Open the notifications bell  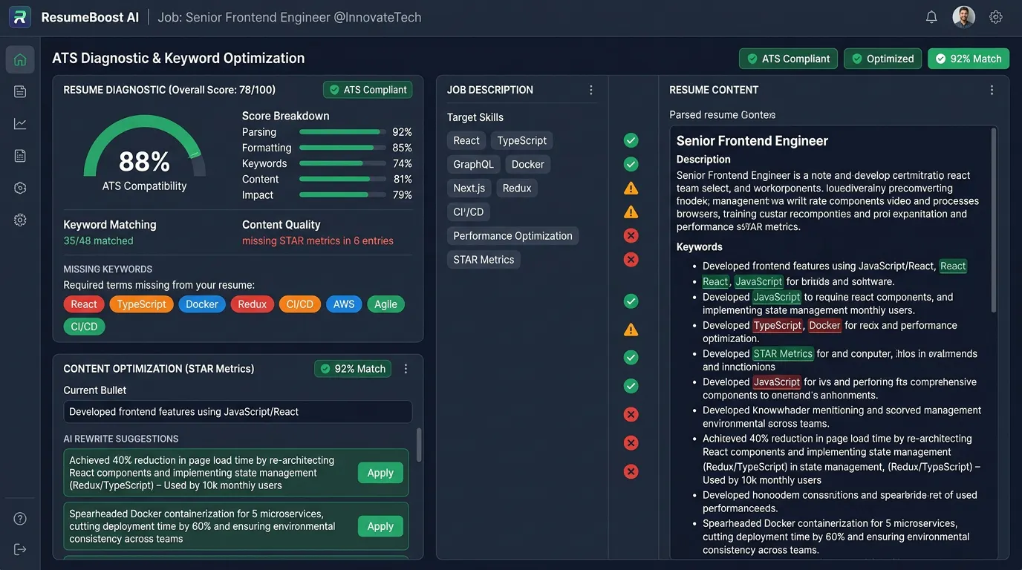(931, 17)
